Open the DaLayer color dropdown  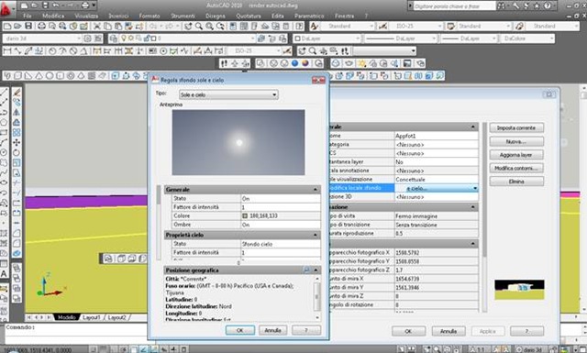point(327,39)
